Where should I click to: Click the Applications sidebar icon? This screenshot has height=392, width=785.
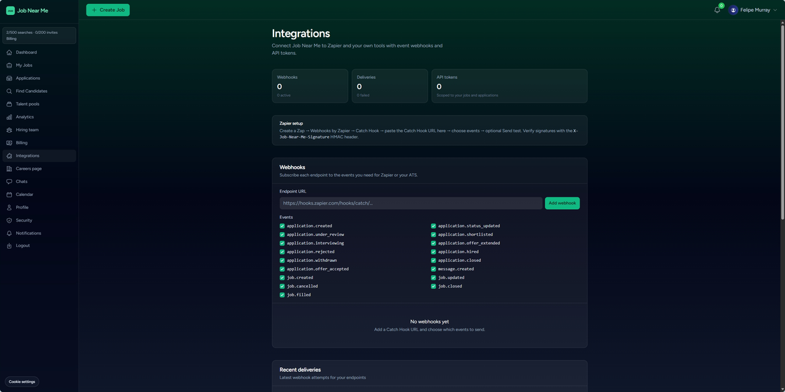pyautogui.click(x=9, y=78)
